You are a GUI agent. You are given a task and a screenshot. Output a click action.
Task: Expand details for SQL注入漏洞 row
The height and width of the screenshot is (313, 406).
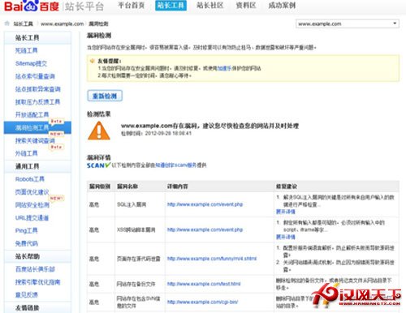(285, 212)
